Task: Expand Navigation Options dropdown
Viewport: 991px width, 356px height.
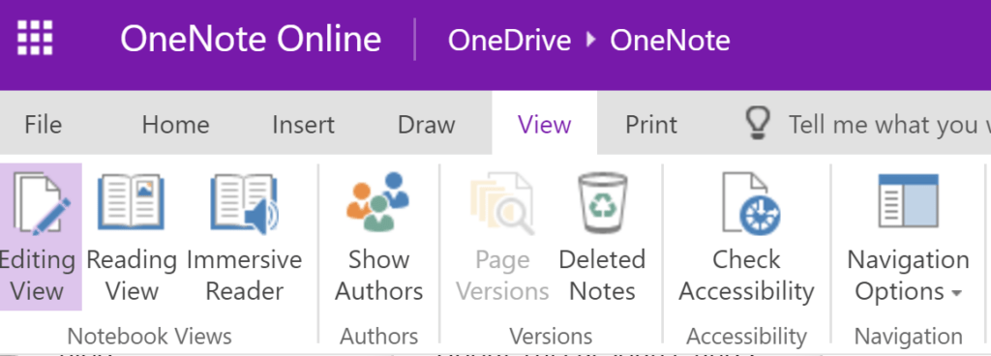Action: 908,237
